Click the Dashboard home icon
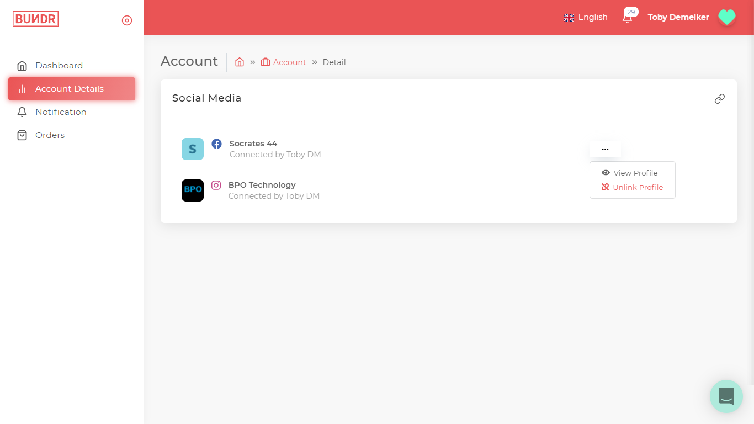The height and width of the screenshot is (424, 754). point(22,66)
